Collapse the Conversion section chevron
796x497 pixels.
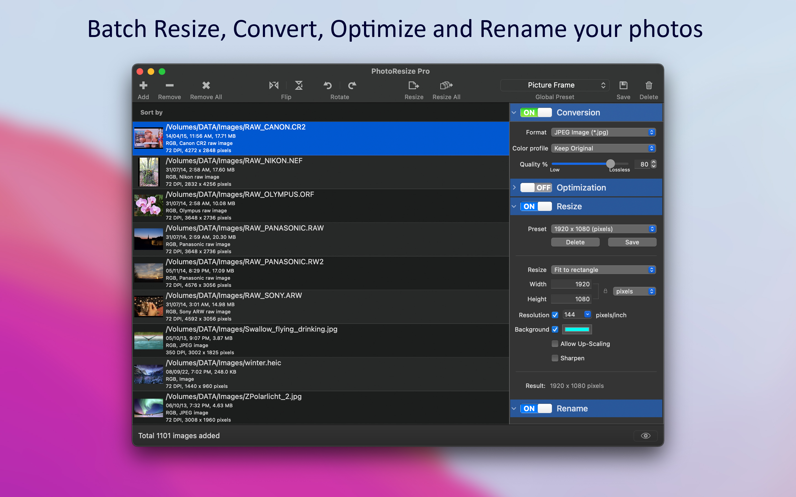(514, 112)
